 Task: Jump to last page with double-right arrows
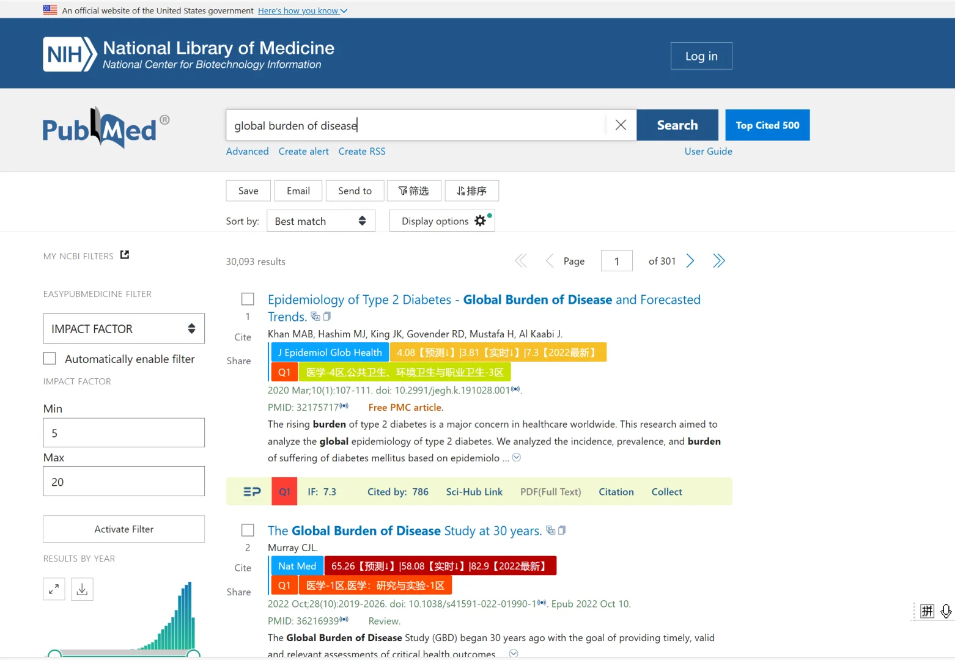[x=719, y=261]
